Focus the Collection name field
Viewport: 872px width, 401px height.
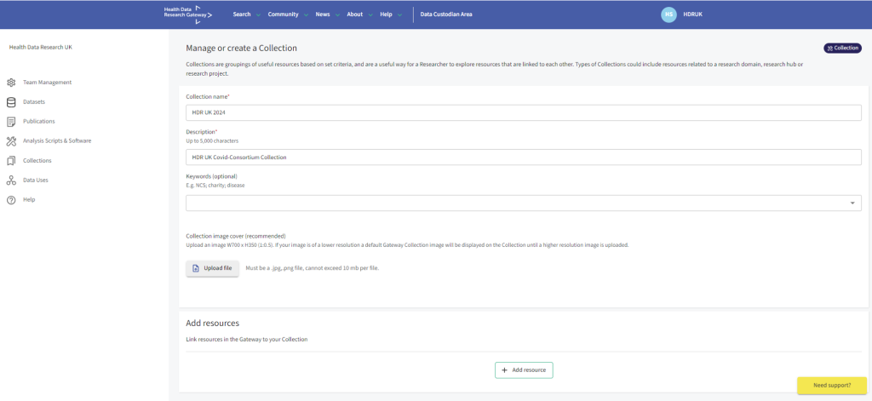point(524,112)
